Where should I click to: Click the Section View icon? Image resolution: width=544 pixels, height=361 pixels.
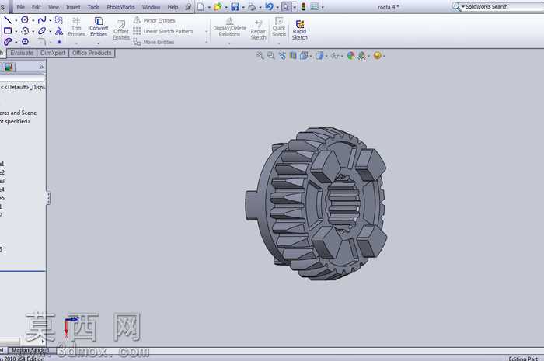tap(293, 55)
